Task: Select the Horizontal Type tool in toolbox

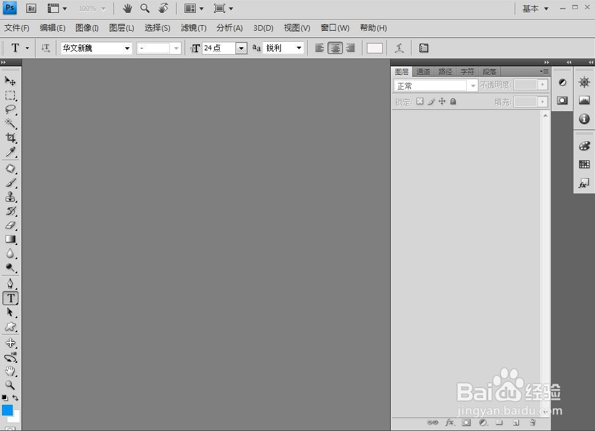Action: click(x=10, y=298)
